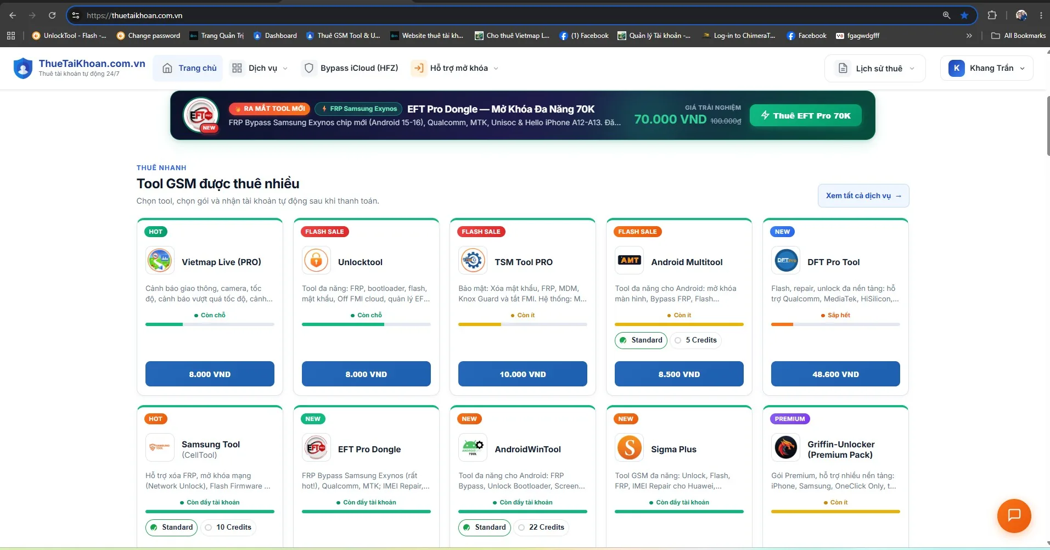The height and width of the screenshot is (550, 1050).
Task: Select 22 Credits option on AndroidWinTool
Action: [x=541, y=527]
